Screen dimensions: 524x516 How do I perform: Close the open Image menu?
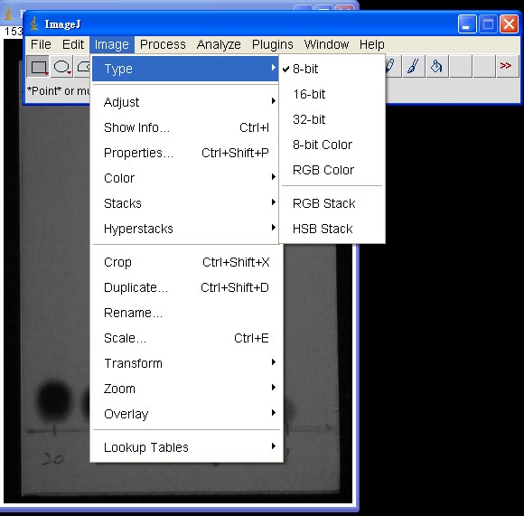(x=112, y=44)
